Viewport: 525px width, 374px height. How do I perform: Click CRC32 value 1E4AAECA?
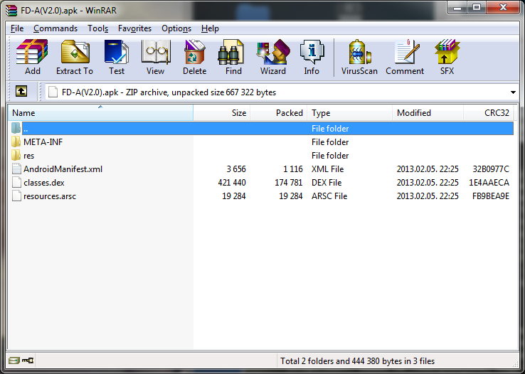click(489, 183)
